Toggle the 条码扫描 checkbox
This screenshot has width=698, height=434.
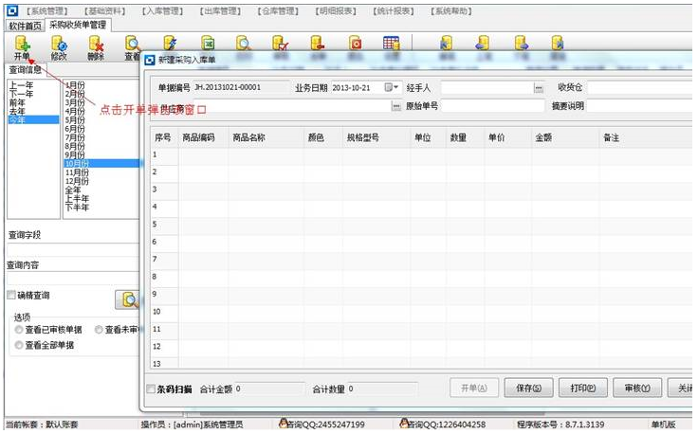(x=152, y=389)
